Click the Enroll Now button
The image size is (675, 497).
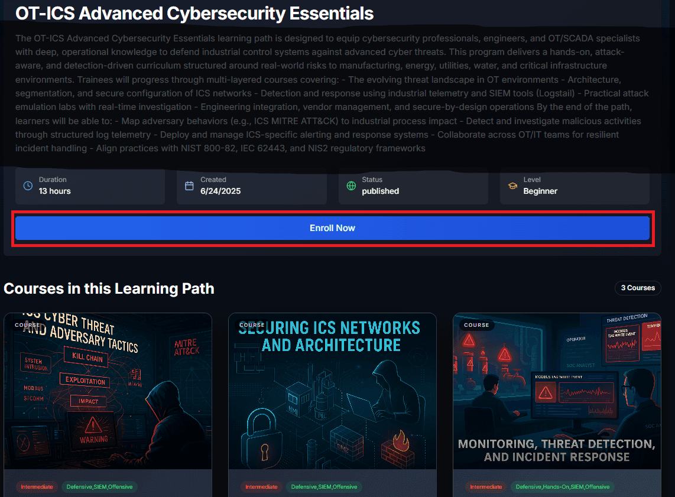[x=332, y=228]
